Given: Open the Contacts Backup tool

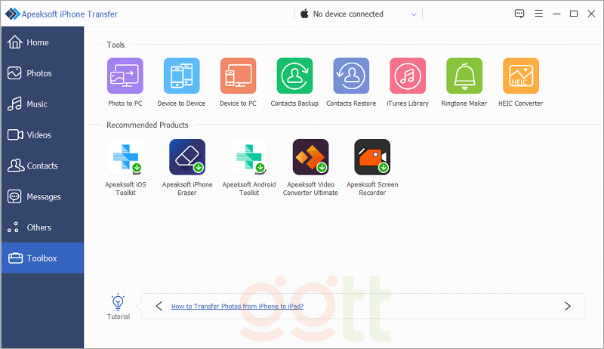Looking at the screenshot, I should click(x=294, y=76).
